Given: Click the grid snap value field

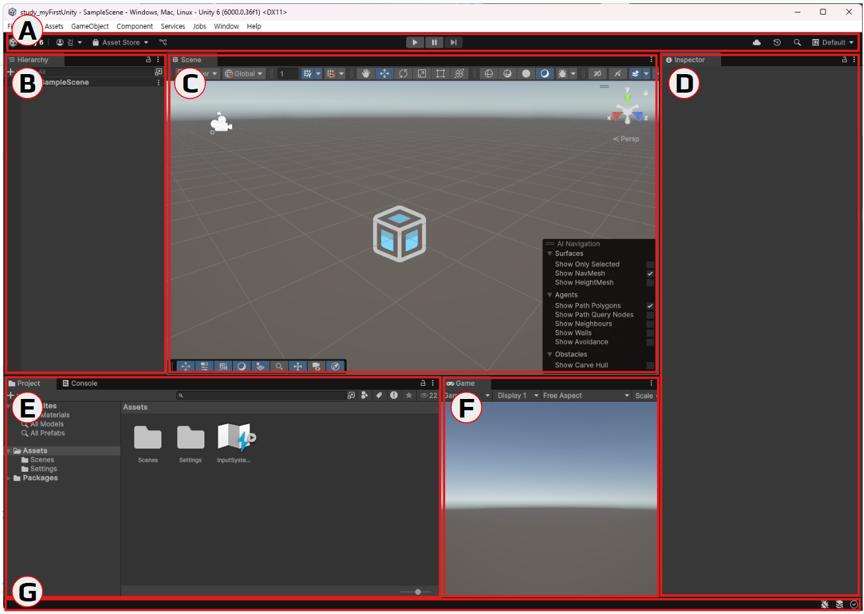Looking at the screenshot, I should coord(287,73).
